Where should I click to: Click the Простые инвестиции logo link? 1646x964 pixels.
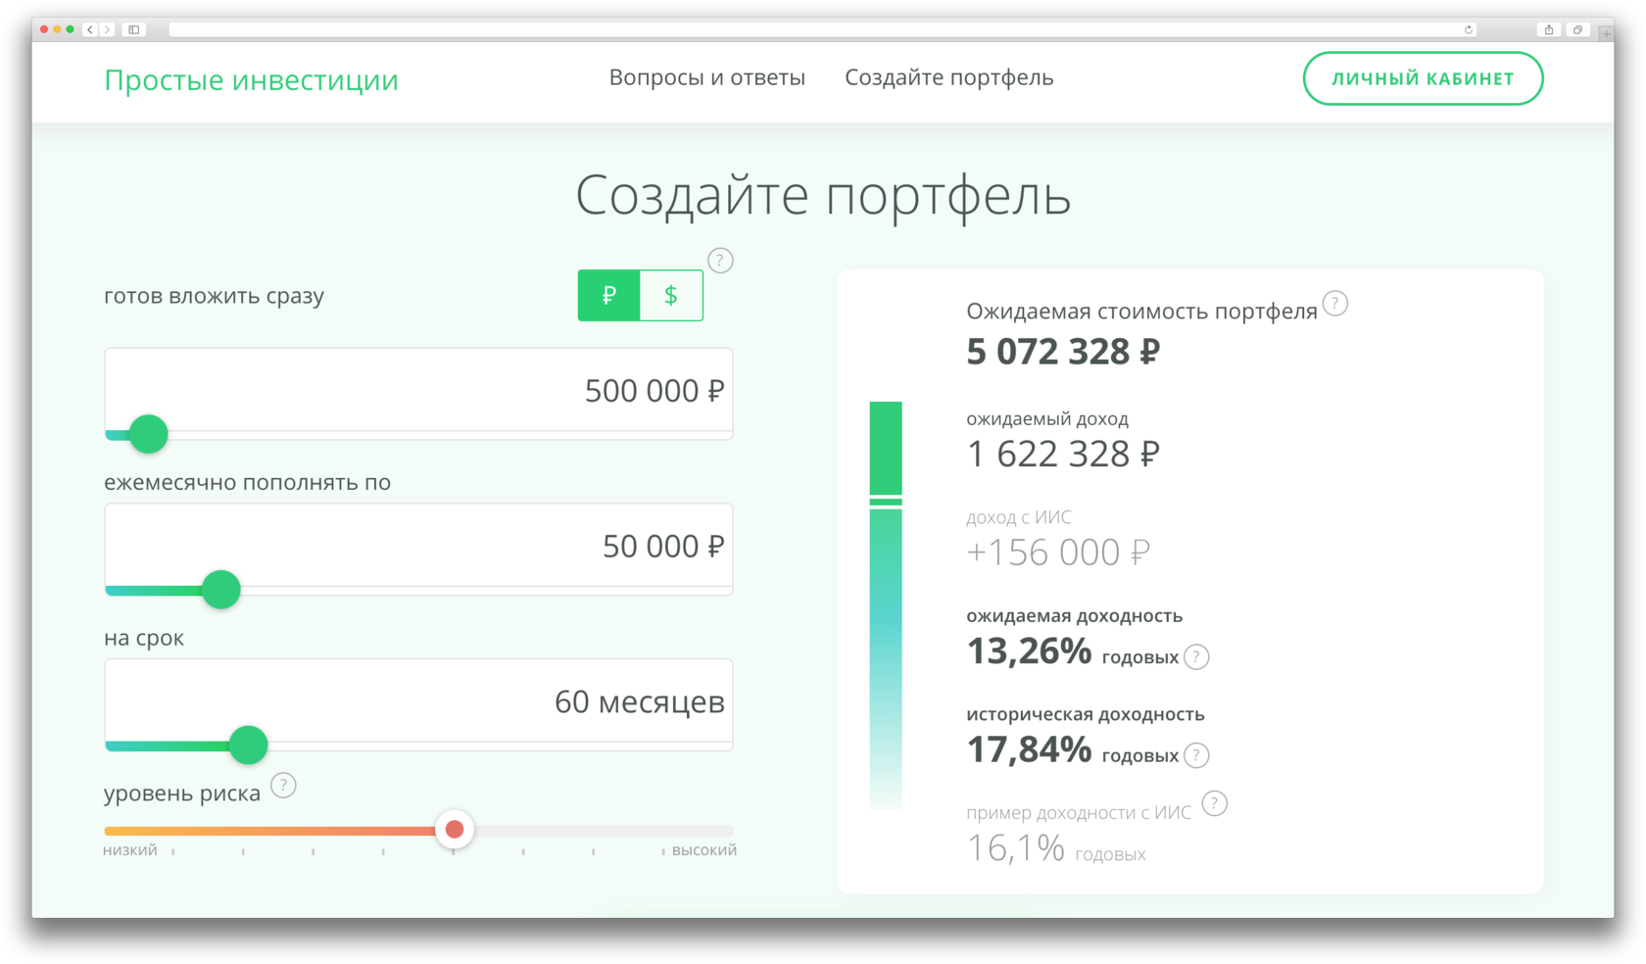[252, 79]
